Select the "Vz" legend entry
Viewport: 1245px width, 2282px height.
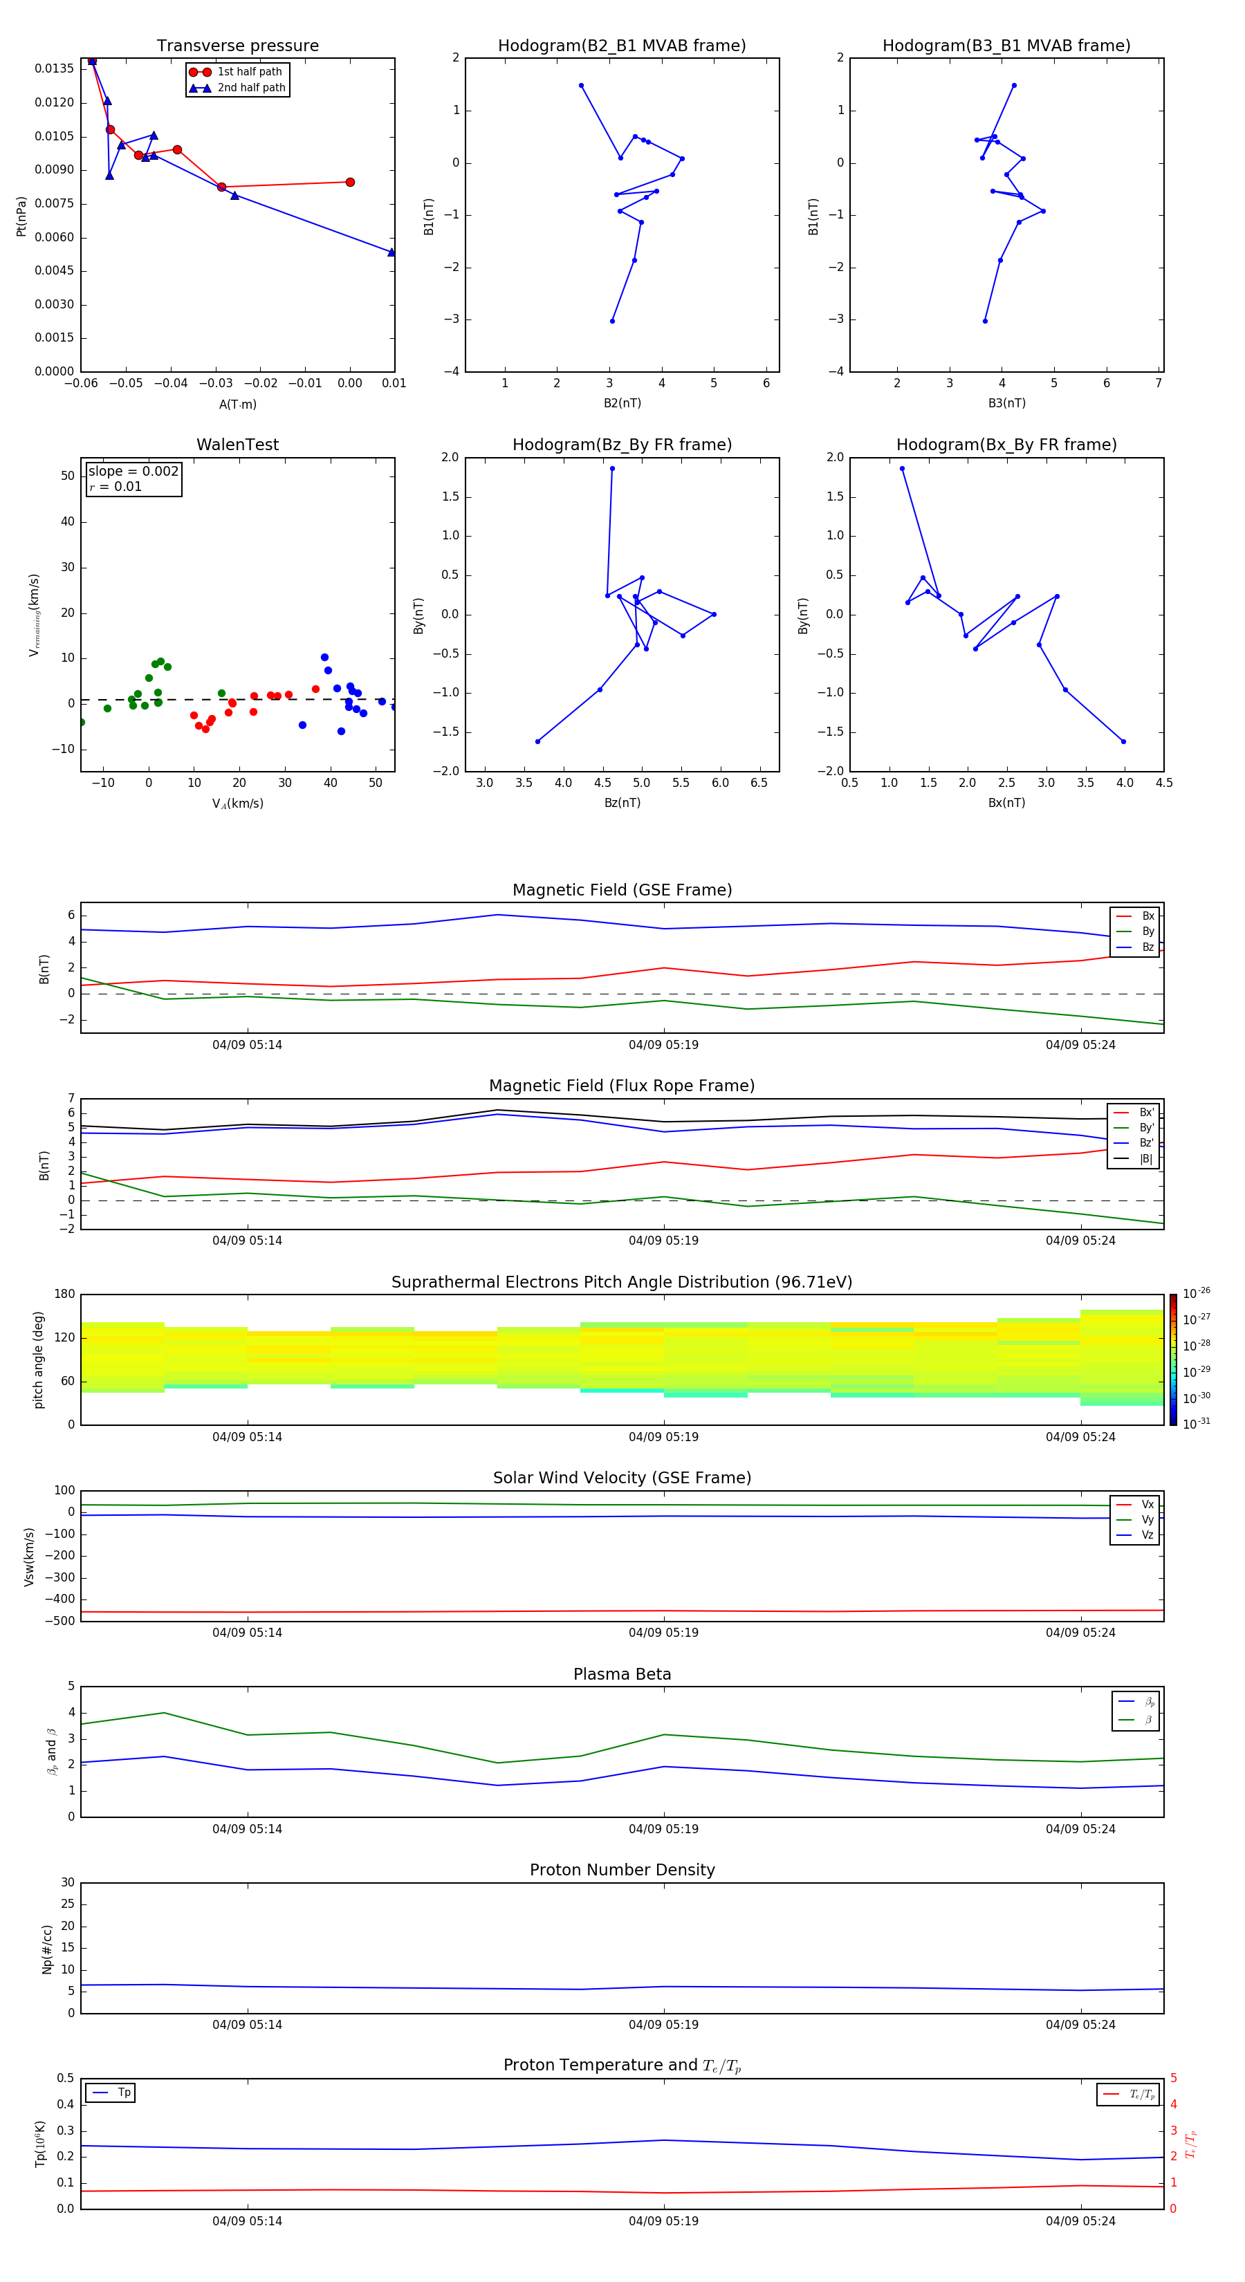(x=1135, y=1535)
